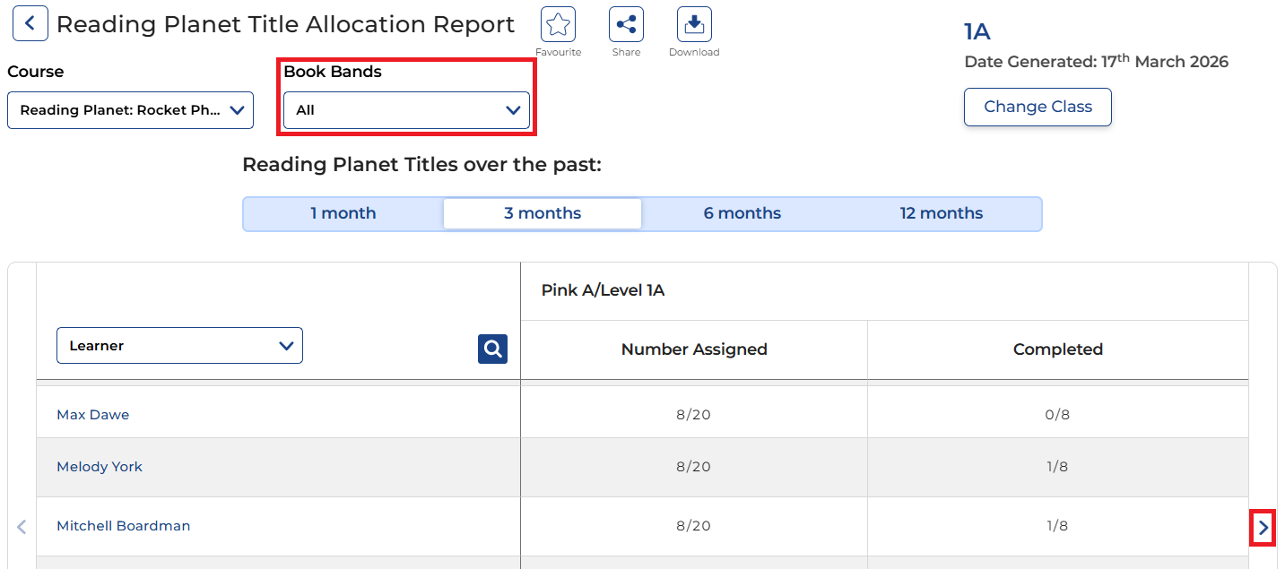1285x569 pixels.
Task: Select the 1 month time range
Action: (x=343, y=213)
